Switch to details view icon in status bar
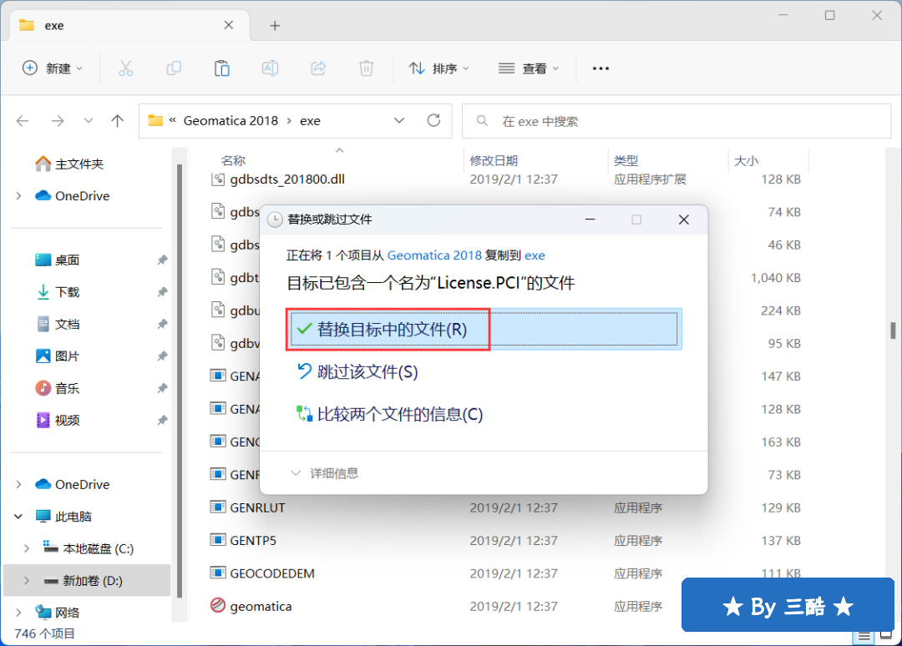The image size is (902, 646). point(864,636)
